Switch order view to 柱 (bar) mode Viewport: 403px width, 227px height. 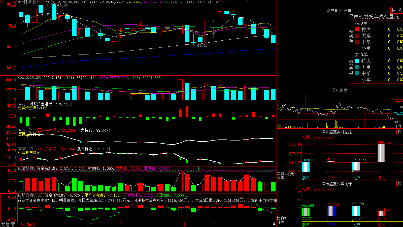click(x=393, y=10)
